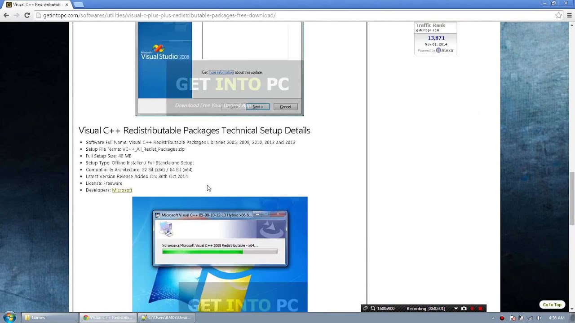575x323 pixels.
Task: Go back to the previous page
Action: (x=6, y=15)
